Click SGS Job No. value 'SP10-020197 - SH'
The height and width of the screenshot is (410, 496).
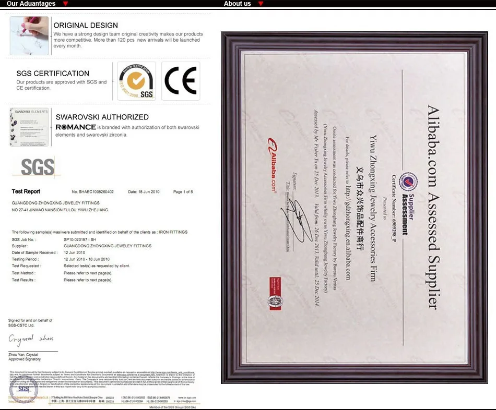pyautogui.click(x=80, y=239)
